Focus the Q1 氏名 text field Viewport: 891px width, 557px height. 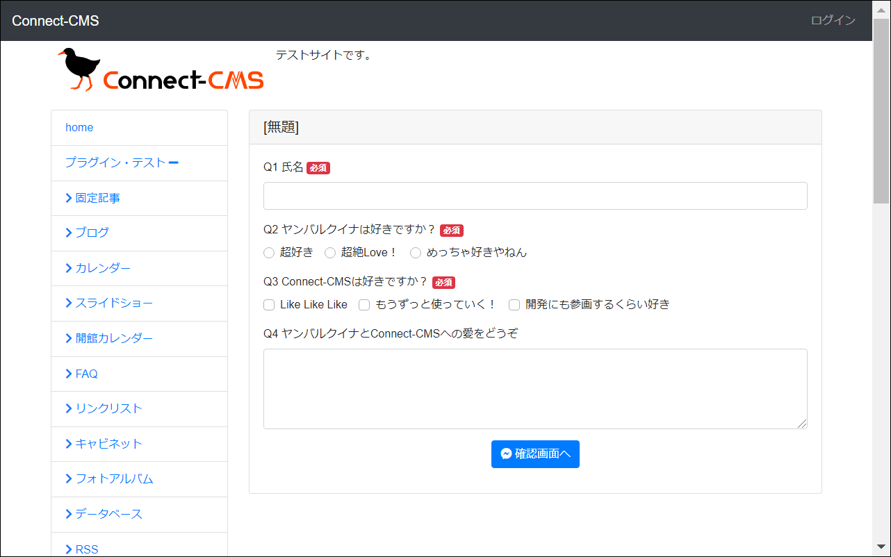[535, 196]
